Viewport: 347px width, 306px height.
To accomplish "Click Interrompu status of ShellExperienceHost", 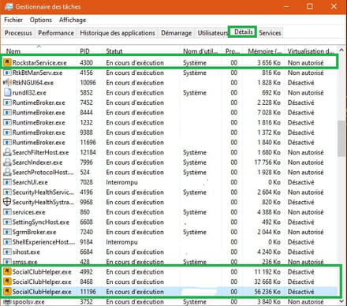I will pos(121,242).
